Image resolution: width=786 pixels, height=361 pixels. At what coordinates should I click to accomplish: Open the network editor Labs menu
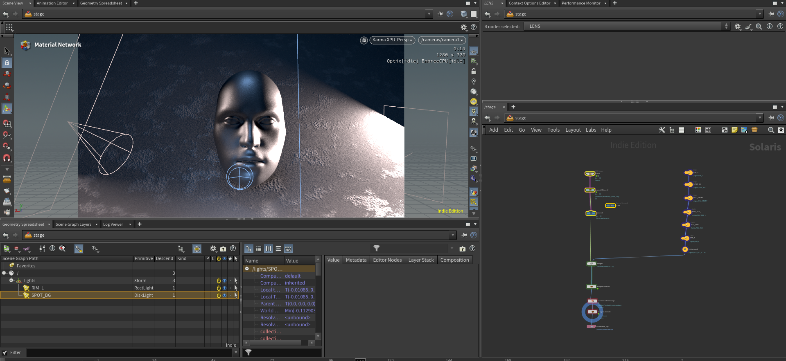pos(591,130)
